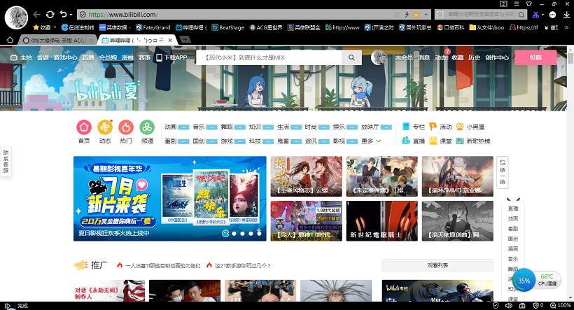Open the 收藏 bookmarks dropdown arrow

click(x=55, y=27)
